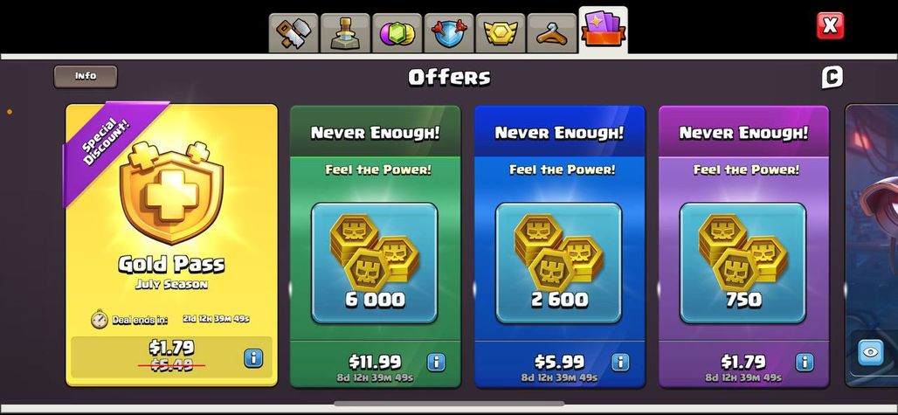Open the blue shield tab
Image resolution: width=898 pixels, height=415 pixels.
[x=448, y=33]
